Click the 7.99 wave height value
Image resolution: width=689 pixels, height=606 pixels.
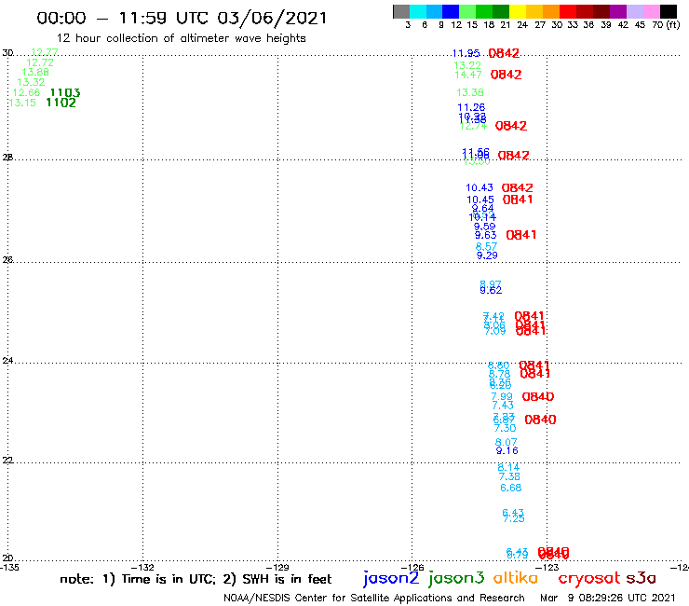click(x=502, y=396)
